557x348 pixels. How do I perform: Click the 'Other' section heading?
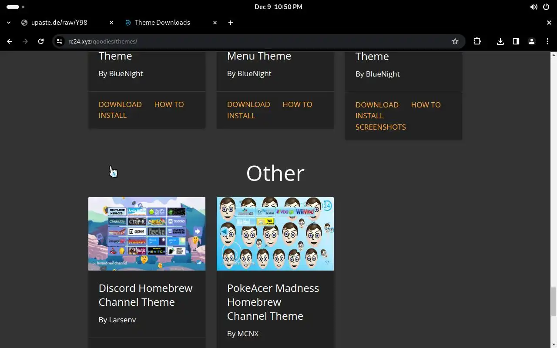click(275, 173)
